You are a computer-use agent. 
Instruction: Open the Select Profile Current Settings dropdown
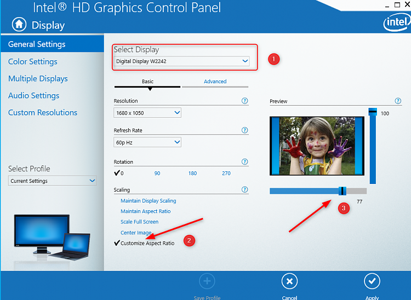[x=53, y=181]
